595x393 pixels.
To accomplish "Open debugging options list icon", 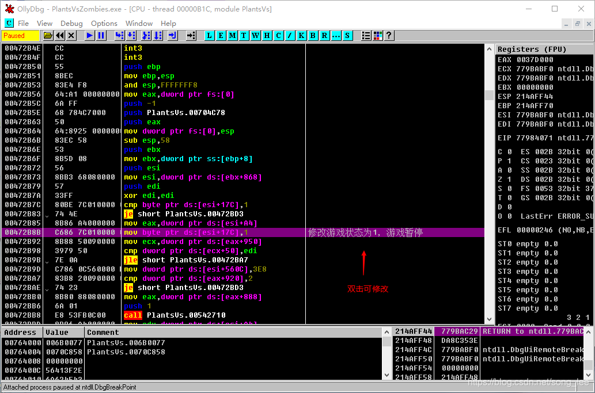I will pos(366,36).
